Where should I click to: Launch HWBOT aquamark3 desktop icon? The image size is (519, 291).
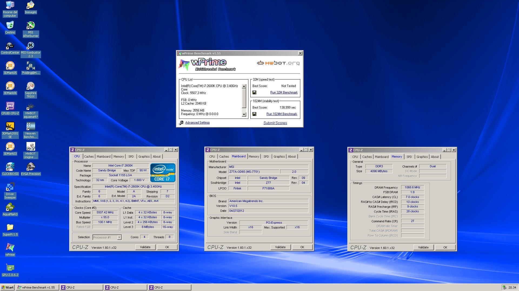pos(31,110)
